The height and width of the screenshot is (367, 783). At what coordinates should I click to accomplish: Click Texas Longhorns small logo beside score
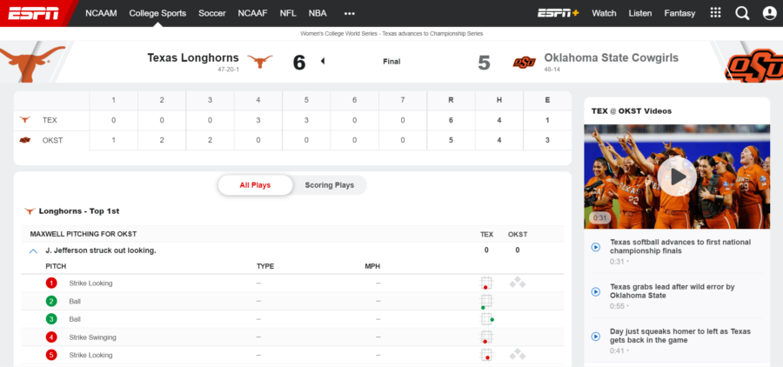260,62
